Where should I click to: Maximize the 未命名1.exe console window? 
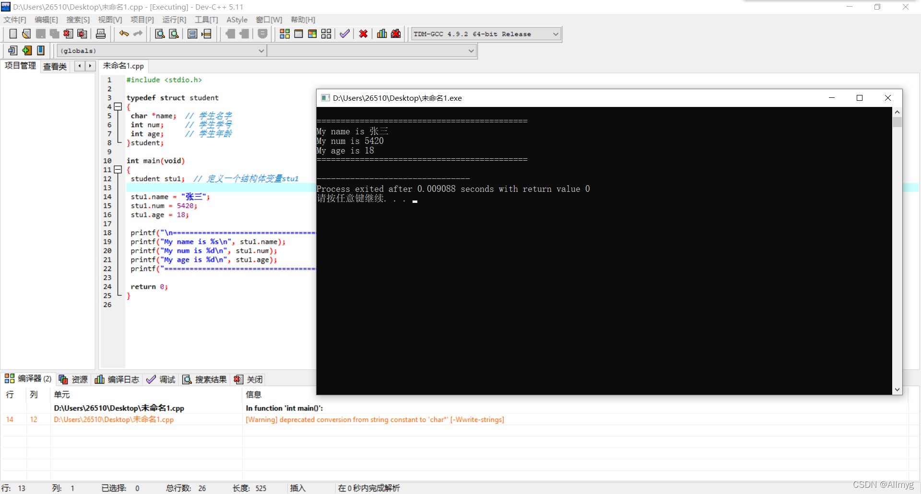tap(860, 98)
